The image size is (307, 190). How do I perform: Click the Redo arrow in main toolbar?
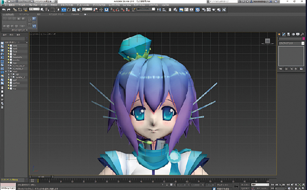[9, 10]
